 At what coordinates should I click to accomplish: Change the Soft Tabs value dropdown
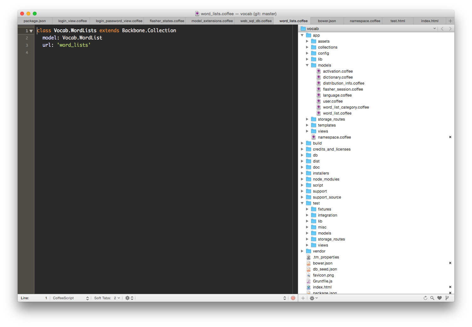[116, 298]
